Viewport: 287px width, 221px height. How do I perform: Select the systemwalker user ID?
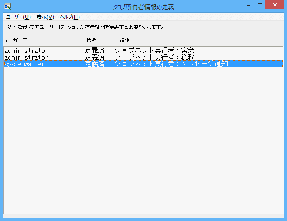pyautogui.click(x=25, y=64)
